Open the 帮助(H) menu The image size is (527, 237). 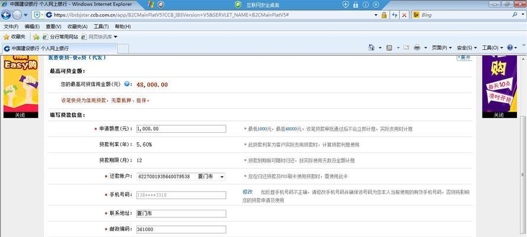point(123,27)
